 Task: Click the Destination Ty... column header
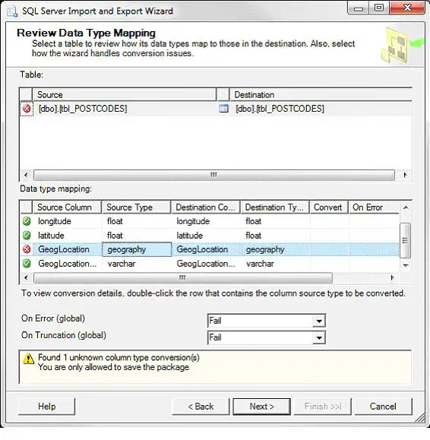pyautogui.click(x=275, y=207)
